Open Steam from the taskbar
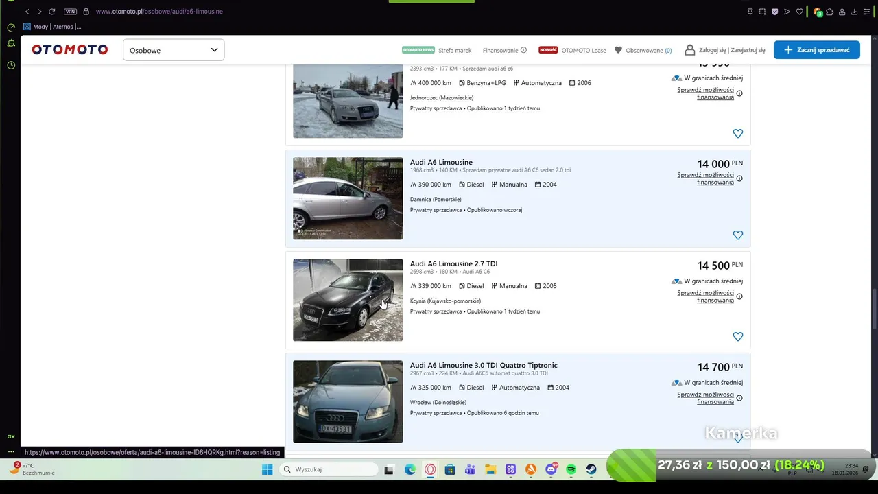Viewport: 878px width, 494px height. 591,469
